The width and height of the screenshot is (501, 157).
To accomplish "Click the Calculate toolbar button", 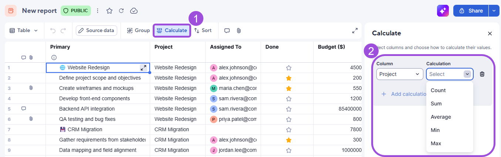I will click(172, 31).
